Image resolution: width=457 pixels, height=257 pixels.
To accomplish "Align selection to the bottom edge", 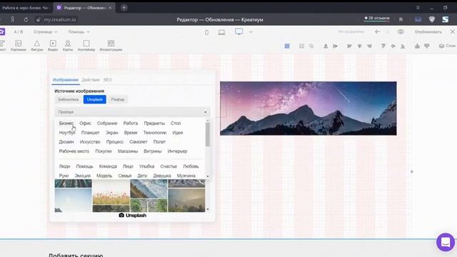I will pos(403,46).
